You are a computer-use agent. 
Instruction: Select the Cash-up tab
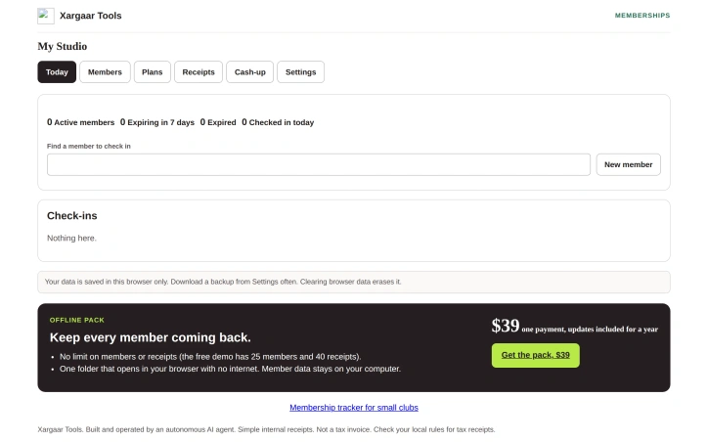(x=249, y=72)
